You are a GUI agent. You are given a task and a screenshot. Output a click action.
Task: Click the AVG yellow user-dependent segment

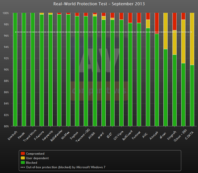coord(148,24)
